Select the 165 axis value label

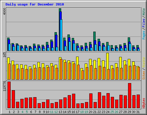pyautogui.click(x=4, y=55)
